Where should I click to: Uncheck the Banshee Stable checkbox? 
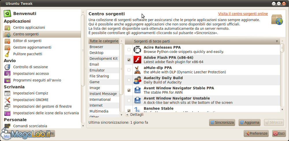(129, 111)
